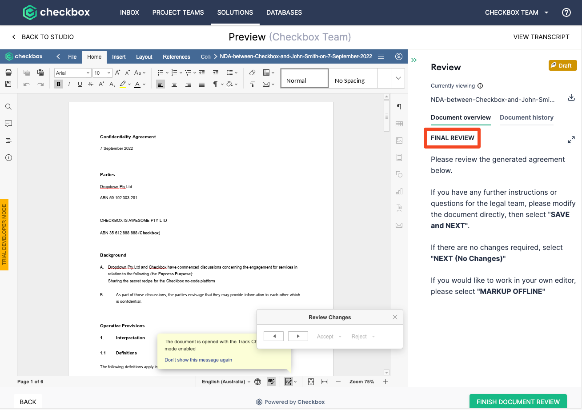The height and width of the screenshot is (410, 582).
Task: Apply superscript formatting
Action: tap(101, 84)
